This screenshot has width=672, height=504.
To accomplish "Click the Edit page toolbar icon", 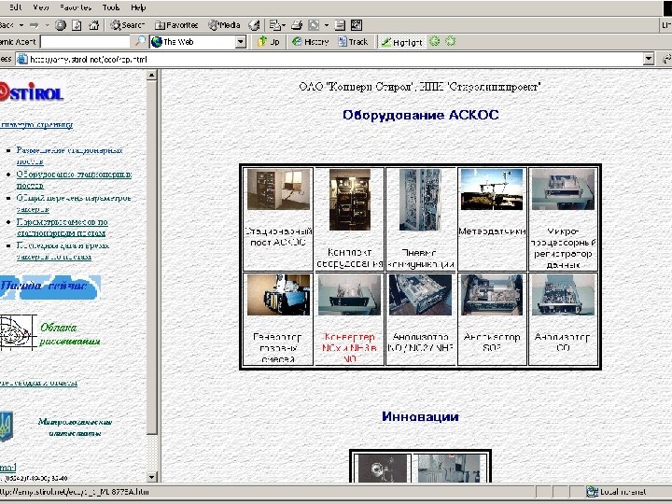I will (314, 25).
